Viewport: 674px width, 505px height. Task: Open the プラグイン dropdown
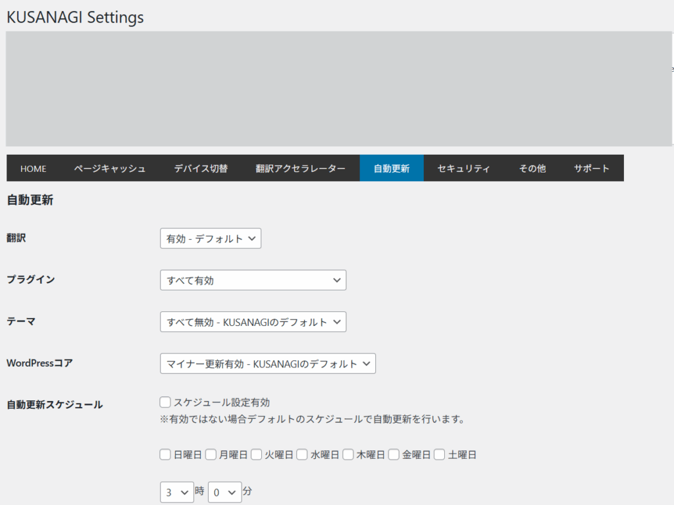click(253, 280)
